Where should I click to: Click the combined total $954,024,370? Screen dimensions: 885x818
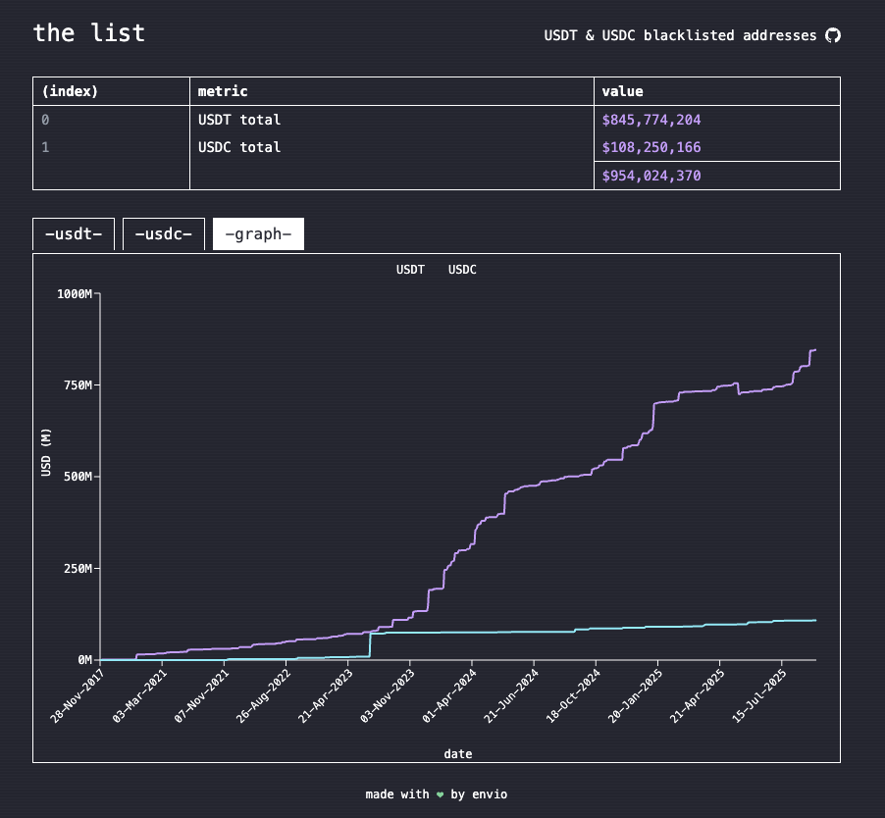tap(651, 176)
